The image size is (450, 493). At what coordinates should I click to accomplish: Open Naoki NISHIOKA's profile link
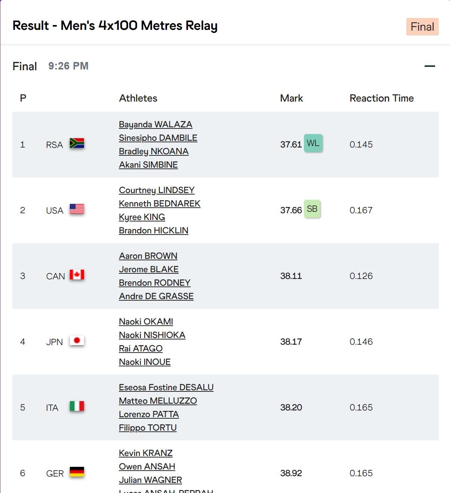click(152, 335)
